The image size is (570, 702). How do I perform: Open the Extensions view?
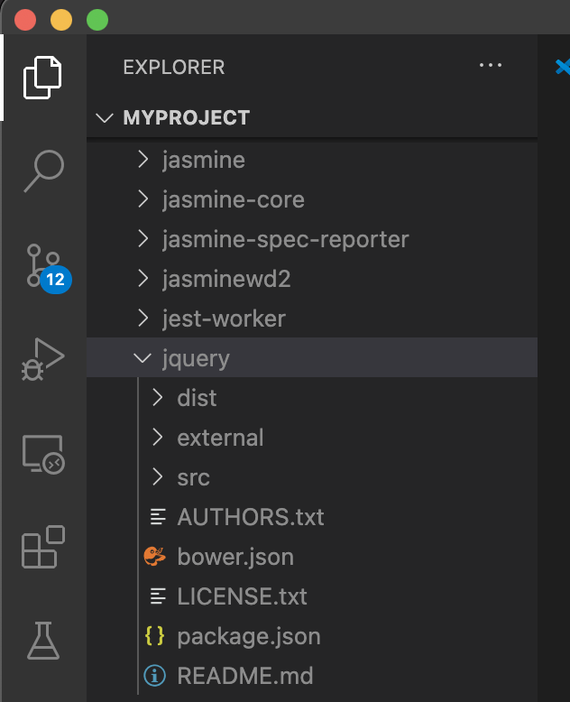coord(43,547)
